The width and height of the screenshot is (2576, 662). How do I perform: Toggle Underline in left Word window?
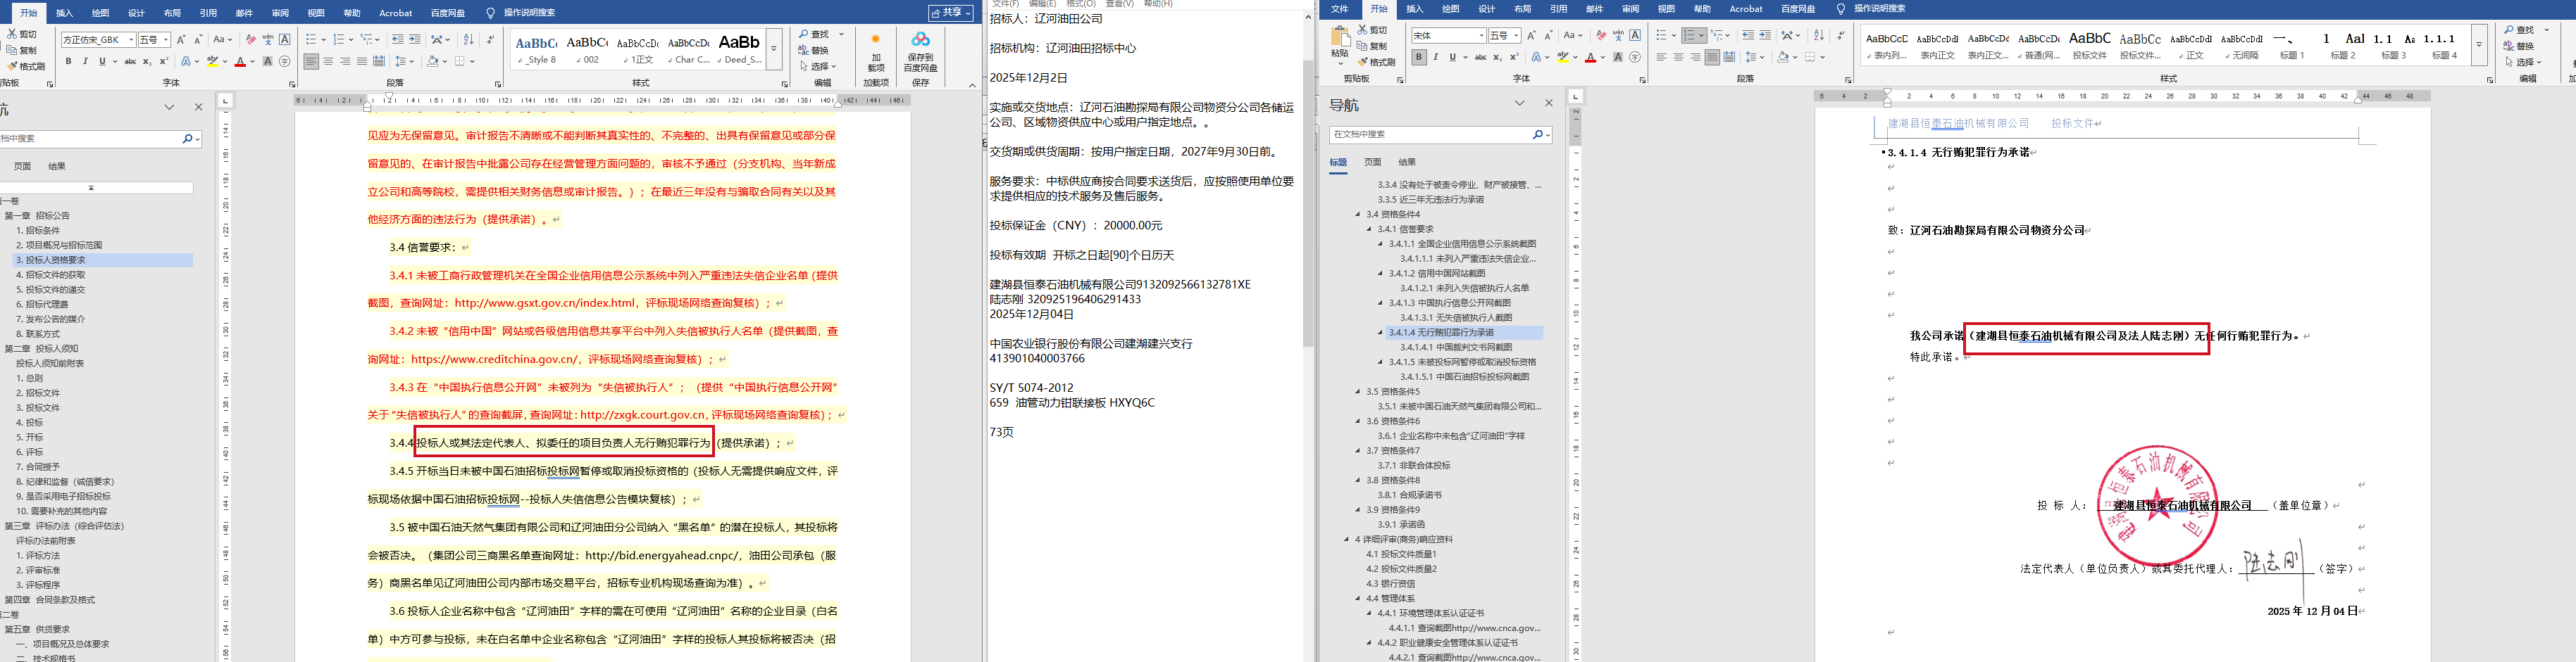tap(103, 62)
